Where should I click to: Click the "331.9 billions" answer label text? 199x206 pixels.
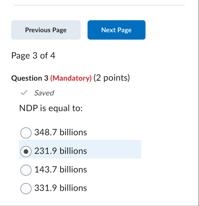[x=61, y=188]
